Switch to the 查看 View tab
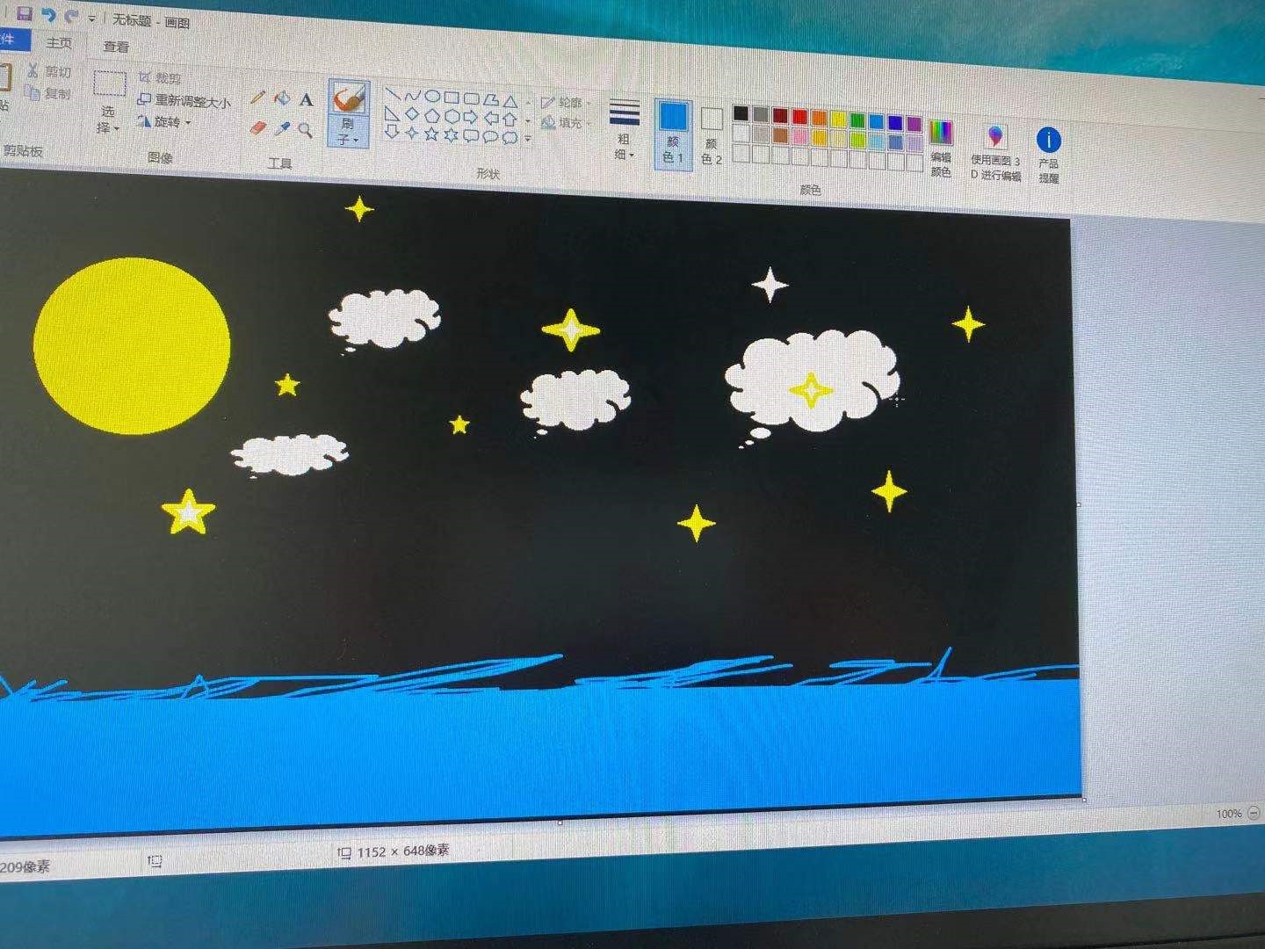 click(x=116, y=47)
